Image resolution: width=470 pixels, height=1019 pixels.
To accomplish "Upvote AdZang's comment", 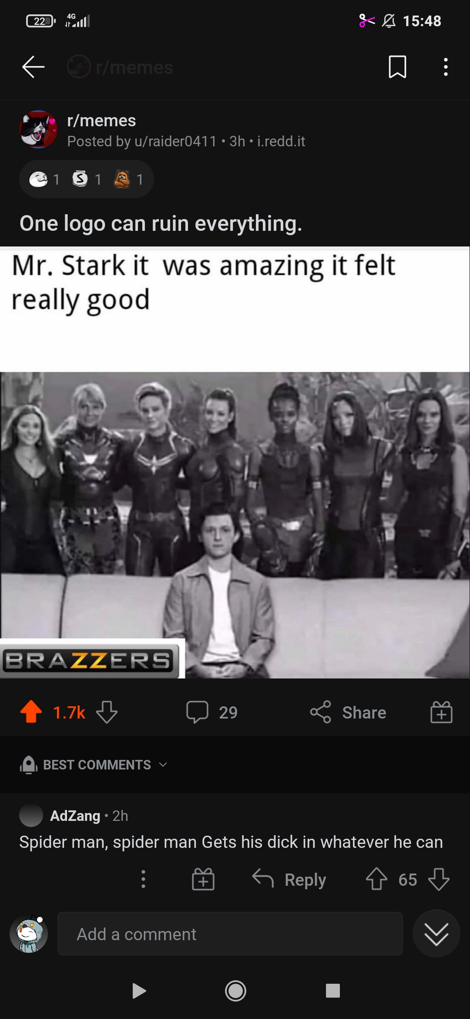I will [376, 879].
